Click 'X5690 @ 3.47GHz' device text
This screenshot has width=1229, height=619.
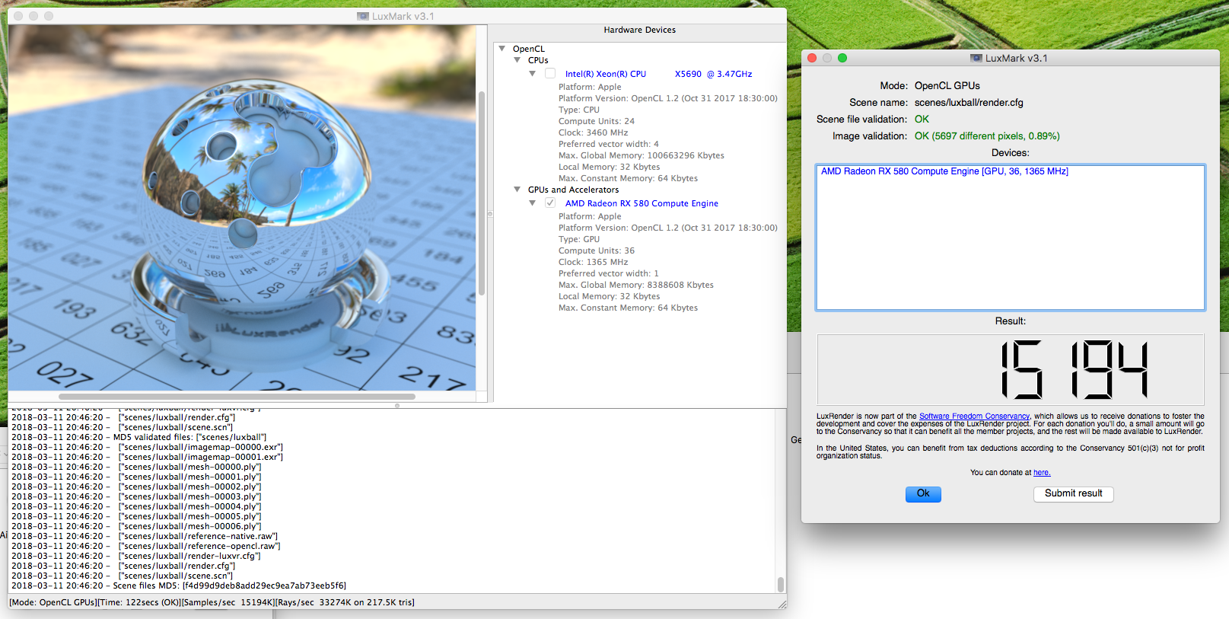click(x=713, y=74)
